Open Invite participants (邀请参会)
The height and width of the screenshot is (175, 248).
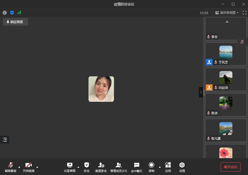[x=101, y=167]
